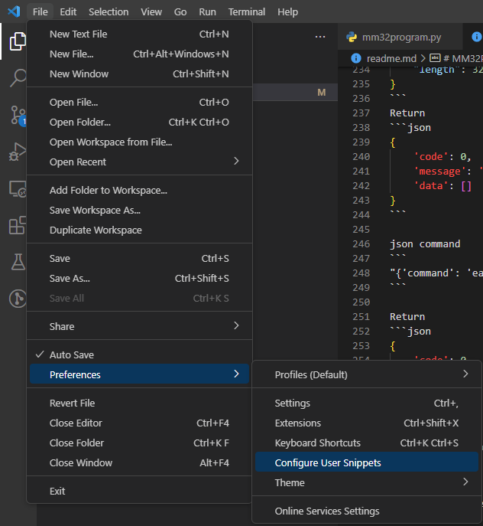Image resolution: width=483 pixels, height=526 pixels.
Task: Toggle Auto Save in File menu
Action: (x=139, y=354)
